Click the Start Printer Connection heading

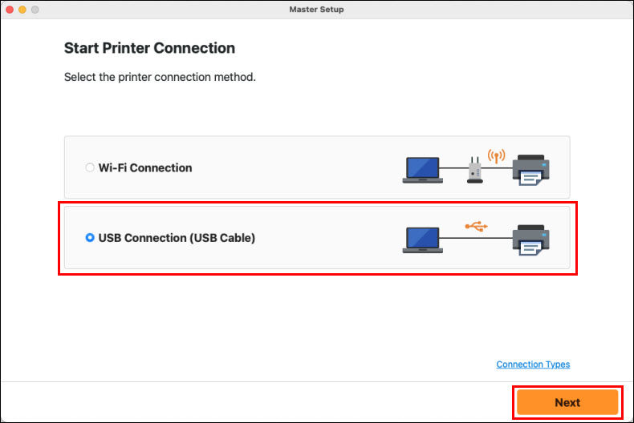pyautogui.click(x=149, y=48)
